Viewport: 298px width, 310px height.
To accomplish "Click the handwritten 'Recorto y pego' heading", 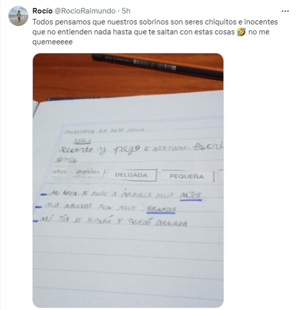I will coord(100,150).
